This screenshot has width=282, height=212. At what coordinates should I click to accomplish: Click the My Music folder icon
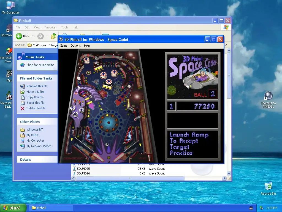point(23,135)
